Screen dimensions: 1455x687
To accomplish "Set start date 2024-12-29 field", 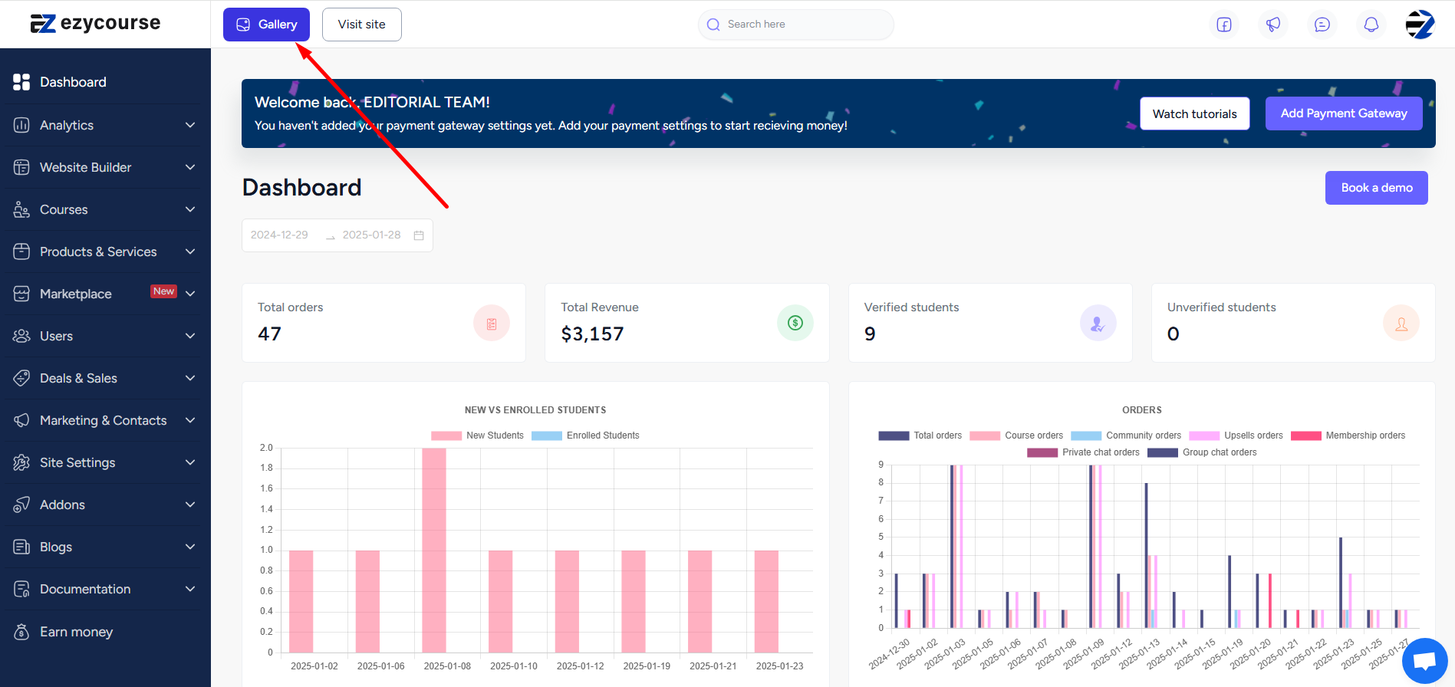I will (x=279, y=235).
